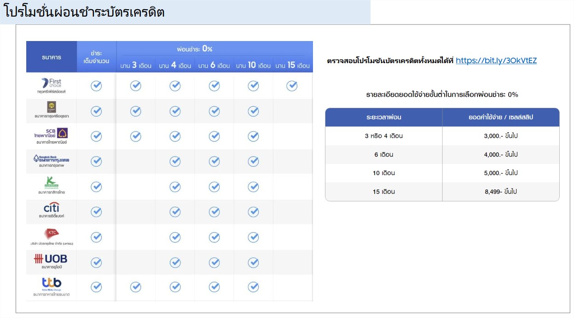Click UOB's full-payment check mark

[x=96, y=262]
